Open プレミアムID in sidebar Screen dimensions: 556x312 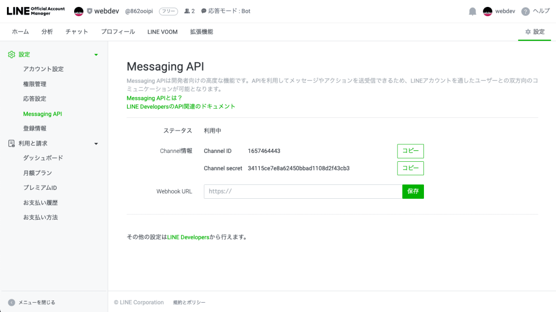click(x=40, y=188)
